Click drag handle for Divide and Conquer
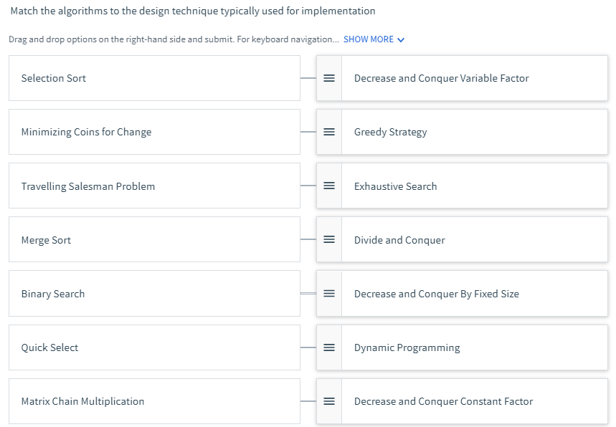 [329, 239]
